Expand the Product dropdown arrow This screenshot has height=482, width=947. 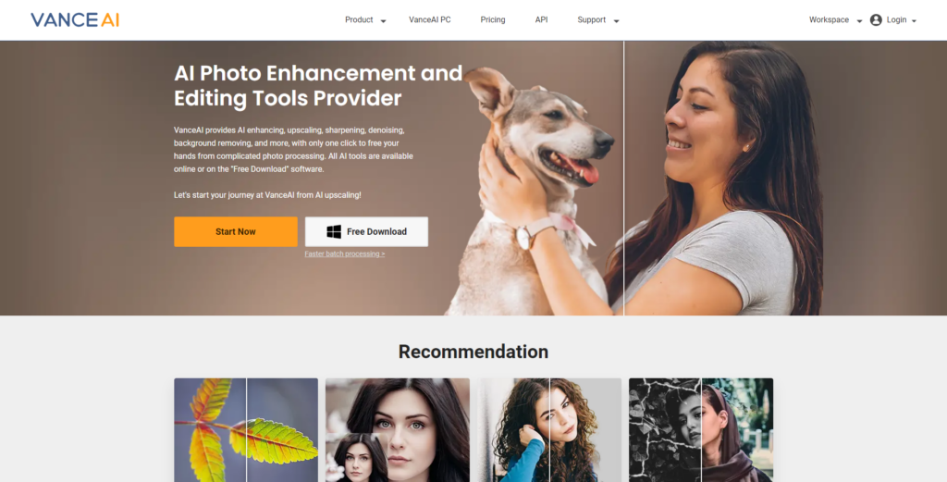[383, 21]
